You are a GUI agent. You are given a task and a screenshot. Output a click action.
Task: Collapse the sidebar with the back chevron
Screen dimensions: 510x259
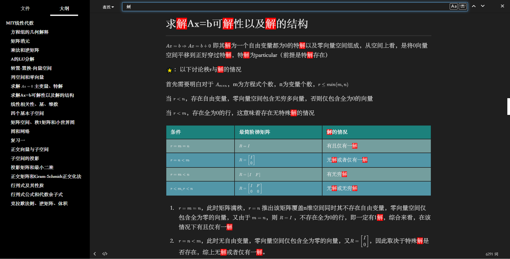95,254
